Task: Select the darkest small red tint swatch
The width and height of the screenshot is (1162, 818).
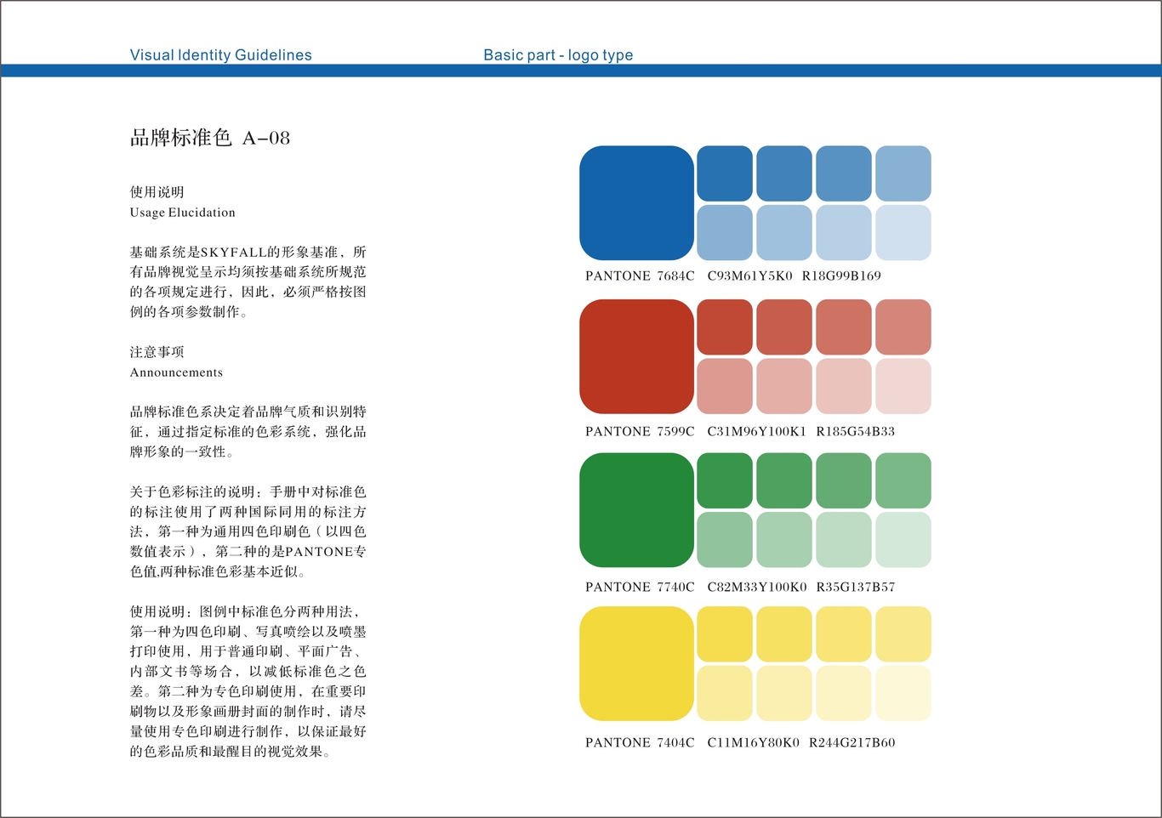Action: pos(725,327)
